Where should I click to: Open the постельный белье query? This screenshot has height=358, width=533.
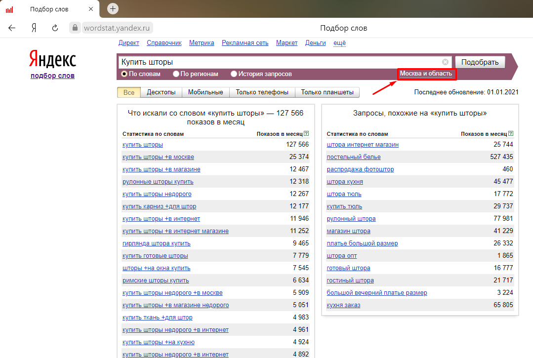[x=354, y=157]
